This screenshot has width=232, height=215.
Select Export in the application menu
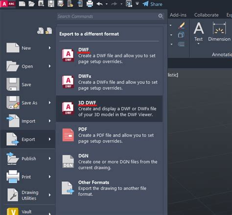28,139
